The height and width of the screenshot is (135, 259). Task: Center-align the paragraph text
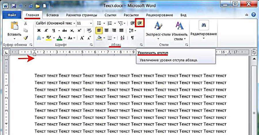(x=106, y=30)
